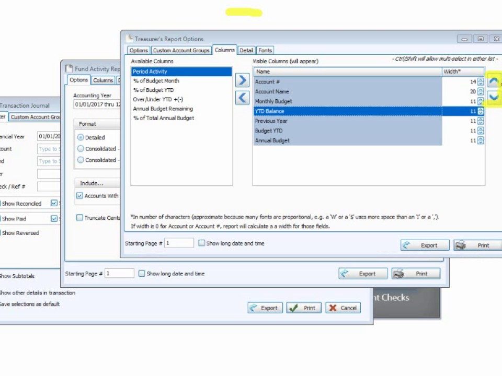Screen dimensions: 502x376
Task: Click Cancel in Transaction Journal dialog
Action: coord(343,308)
